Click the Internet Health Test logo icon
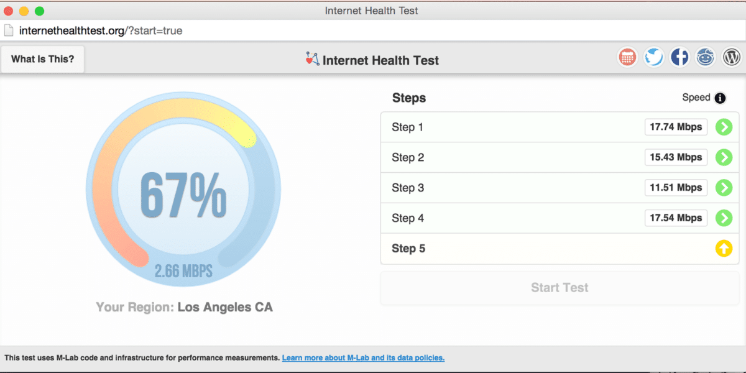 [312, 59]
